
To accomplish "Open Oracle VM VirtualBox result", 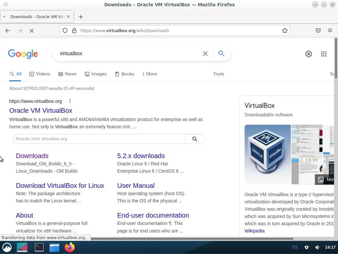I will 41,110.
